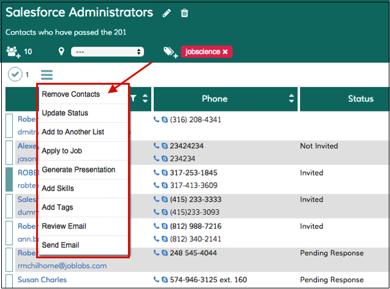Check Susan Charles row checkbox
Image resolution: width=390 pixels, height=289 pixels.
point(9,281)
